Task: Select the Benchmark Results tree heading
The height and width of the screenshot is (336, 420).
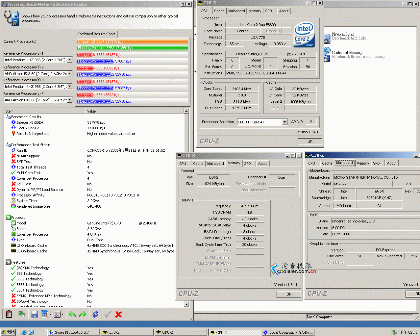Action: (x=26, y=117)
